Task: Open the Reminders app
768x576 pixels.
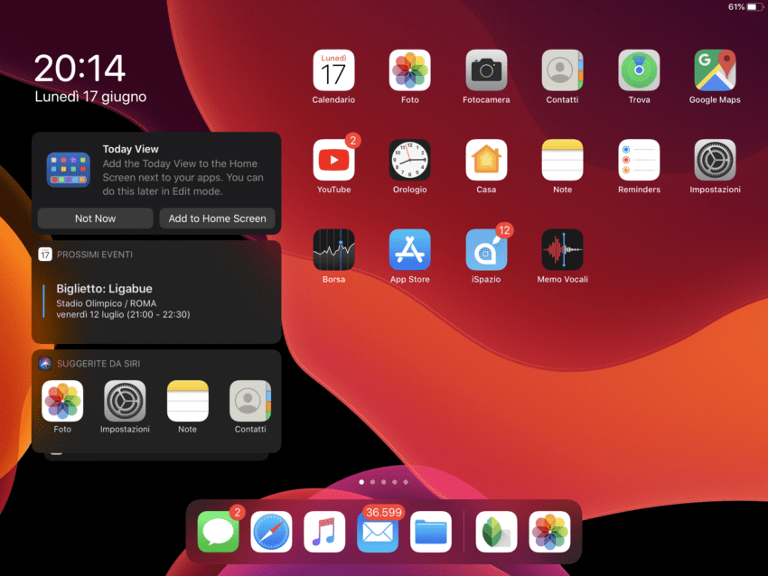Action: (639, 160)
